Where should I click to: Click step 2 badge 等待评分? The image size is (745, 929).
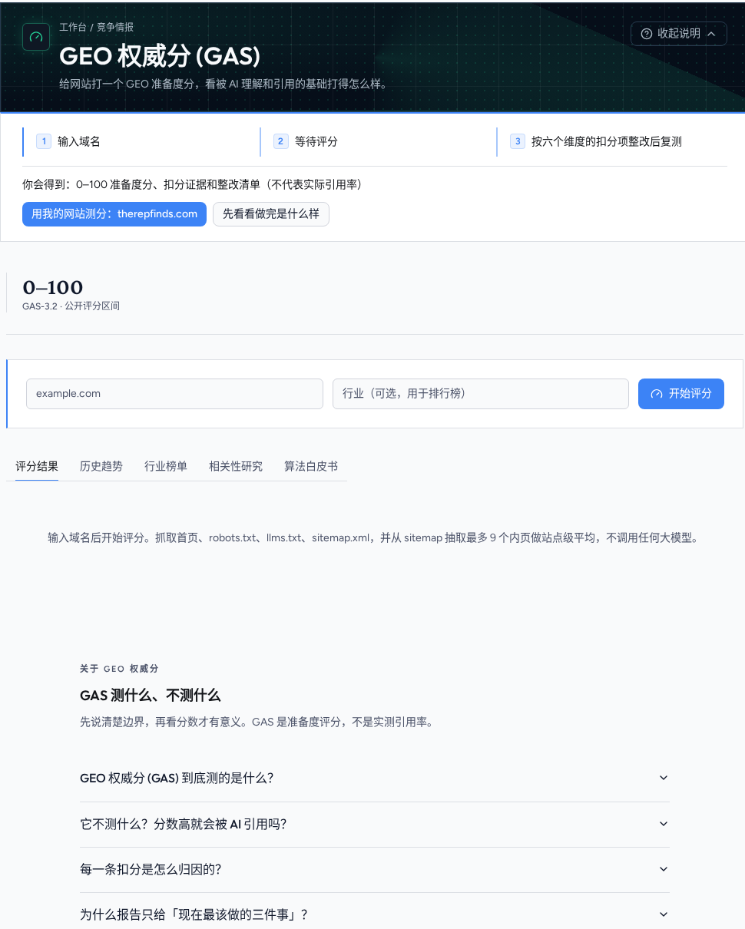coord(281,141)
